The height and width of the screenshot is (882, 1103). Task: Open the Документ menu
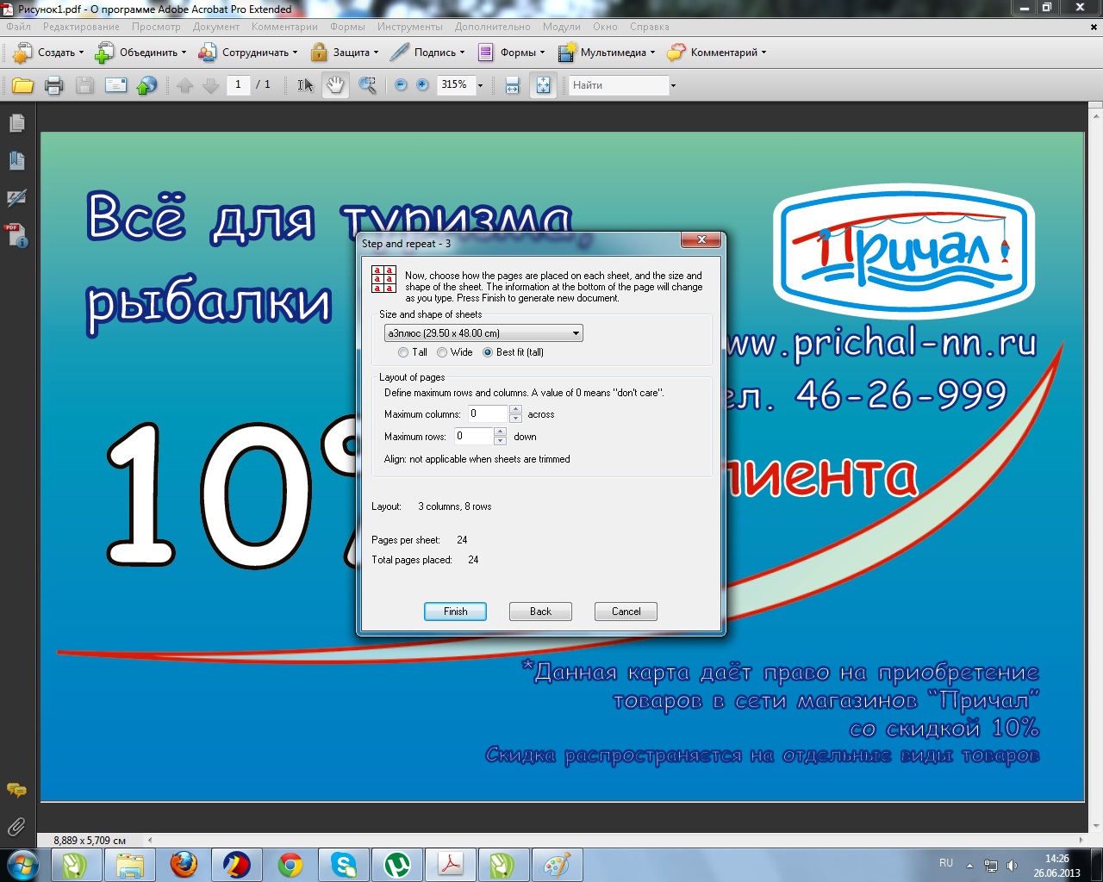point(216,27)
